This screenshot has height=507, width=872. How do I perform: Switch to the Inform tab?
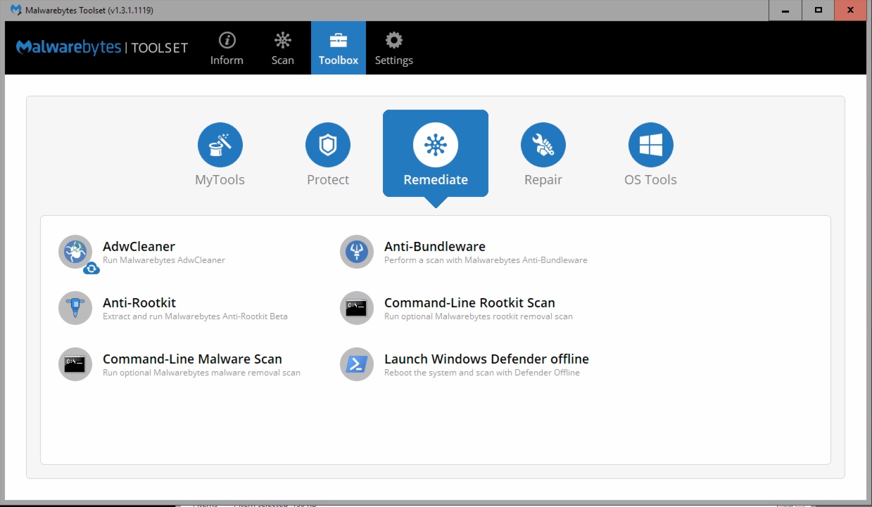[227, 48]
